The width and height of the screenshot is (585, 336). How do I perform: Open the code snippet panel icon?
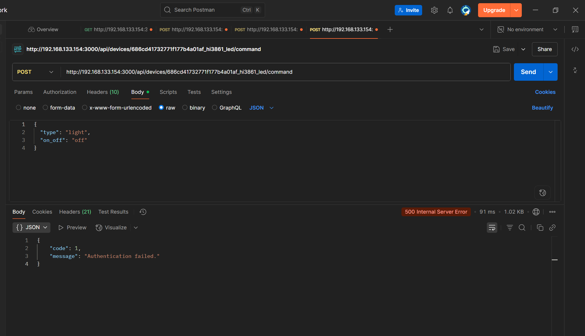coord(575,49)
